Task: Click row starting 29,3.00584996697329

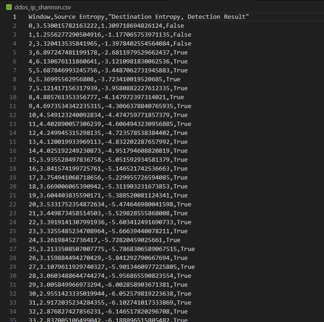Action: tap(108, 284)
